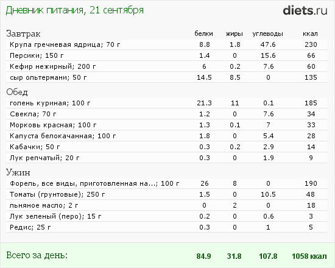Select the "Ужин" section heading
This screenshot has height=268, width=335.
point(18,172)
